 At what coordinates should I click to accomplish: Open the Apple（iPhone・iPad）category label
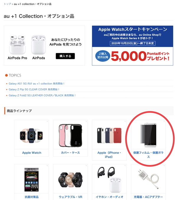pyautogui.click(x=109, y=155)
